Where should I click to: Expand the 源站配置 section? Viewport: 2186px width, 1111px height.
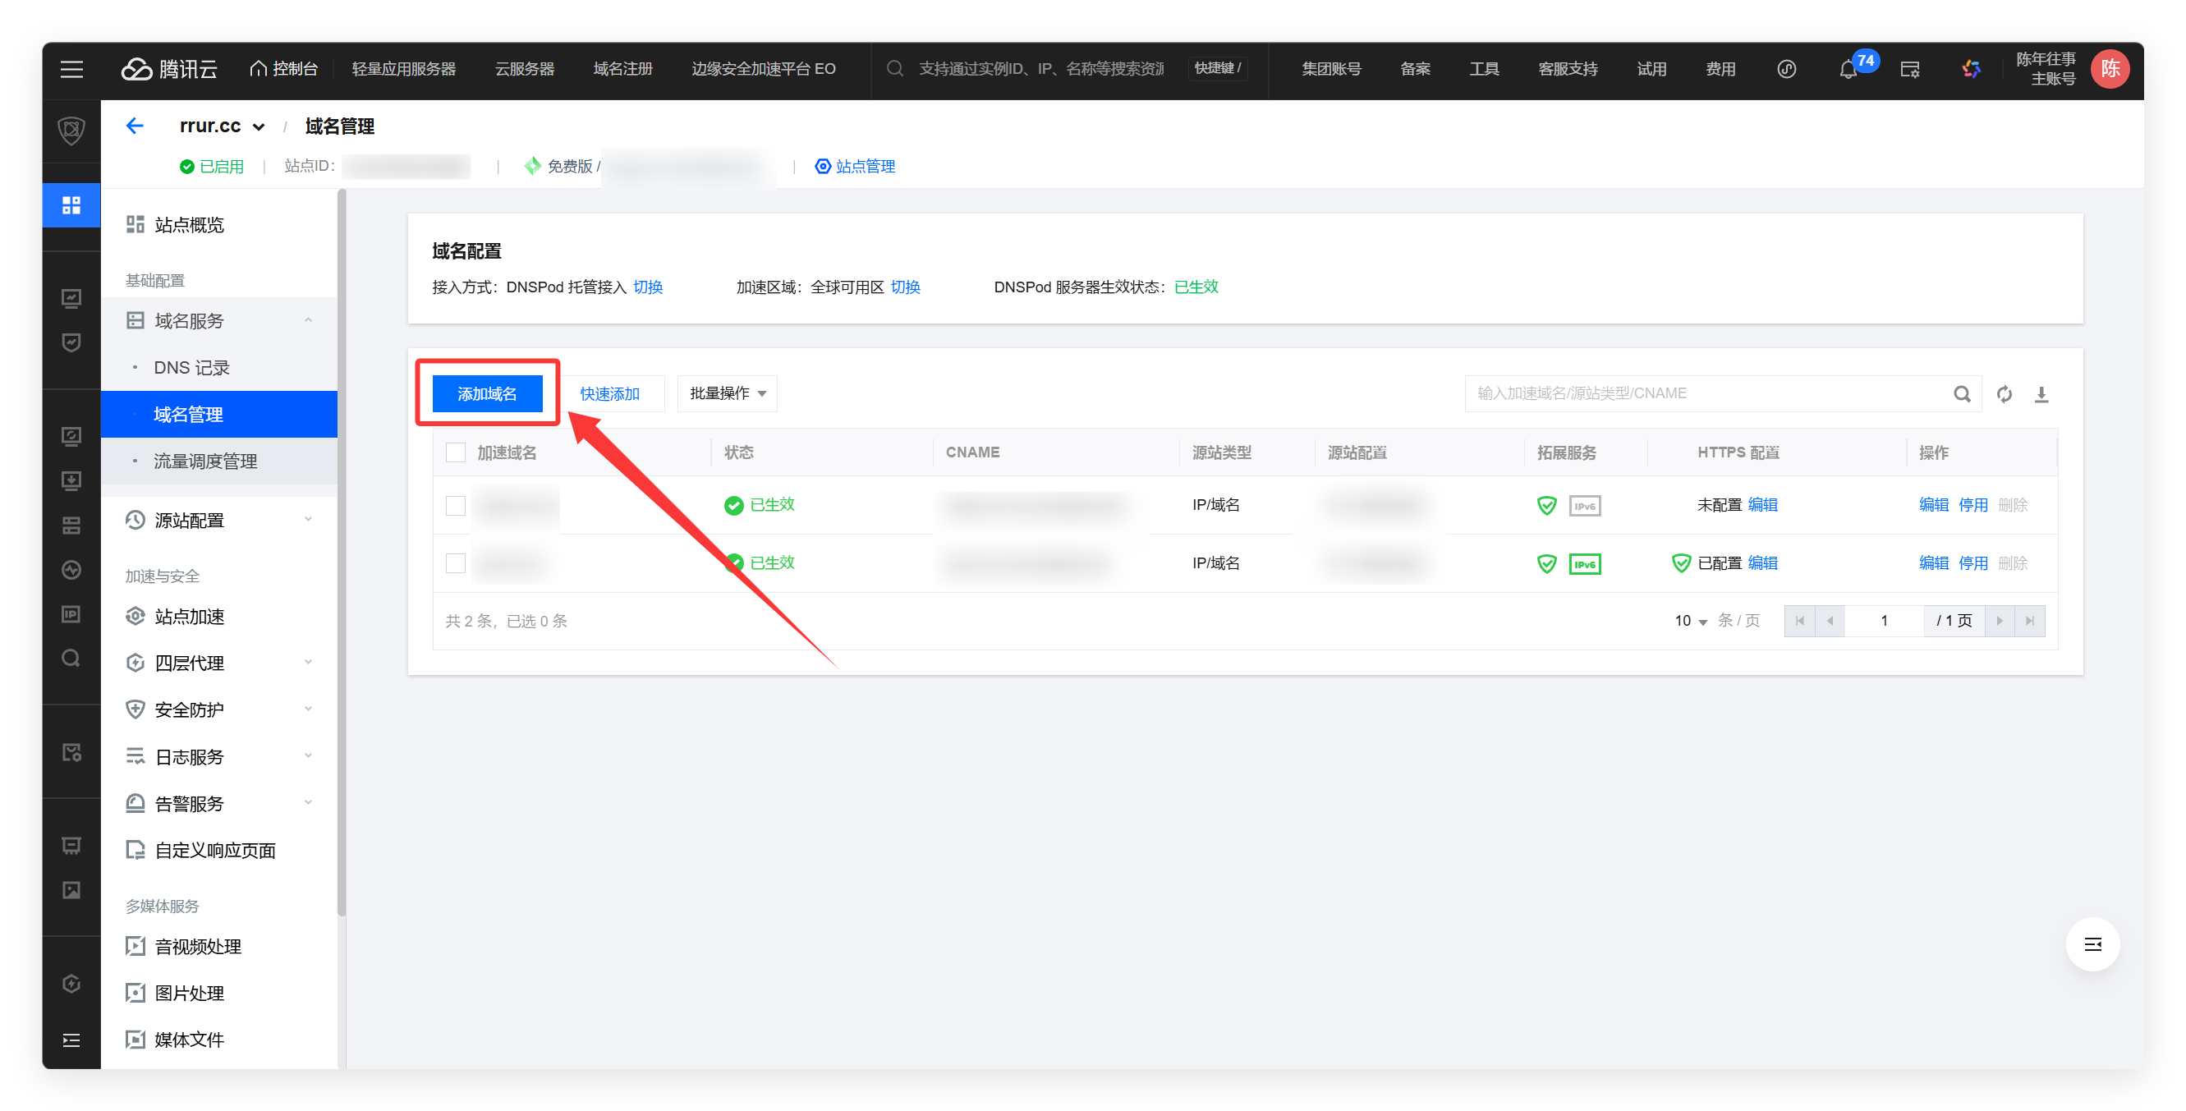pos(308,521)
